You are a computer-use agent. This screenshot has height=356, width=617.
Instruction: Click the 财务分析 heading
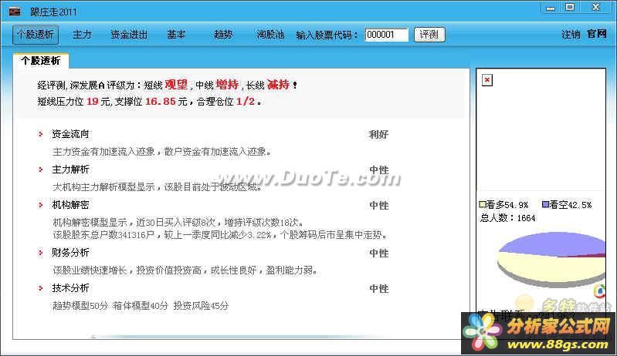point(71,253)
